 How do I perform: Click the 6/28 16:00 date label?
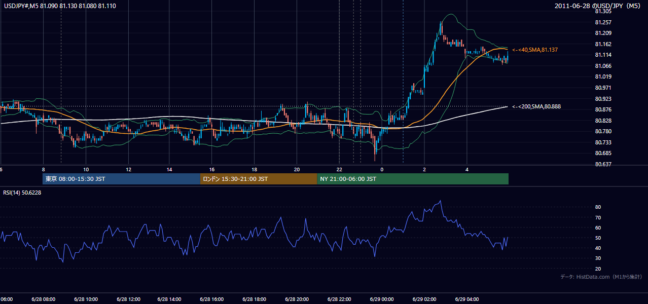[x=212, y=299]
